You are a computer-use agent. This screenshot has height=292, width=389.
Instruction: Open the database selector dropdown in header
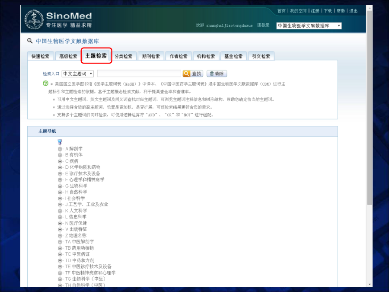point(309,26)
